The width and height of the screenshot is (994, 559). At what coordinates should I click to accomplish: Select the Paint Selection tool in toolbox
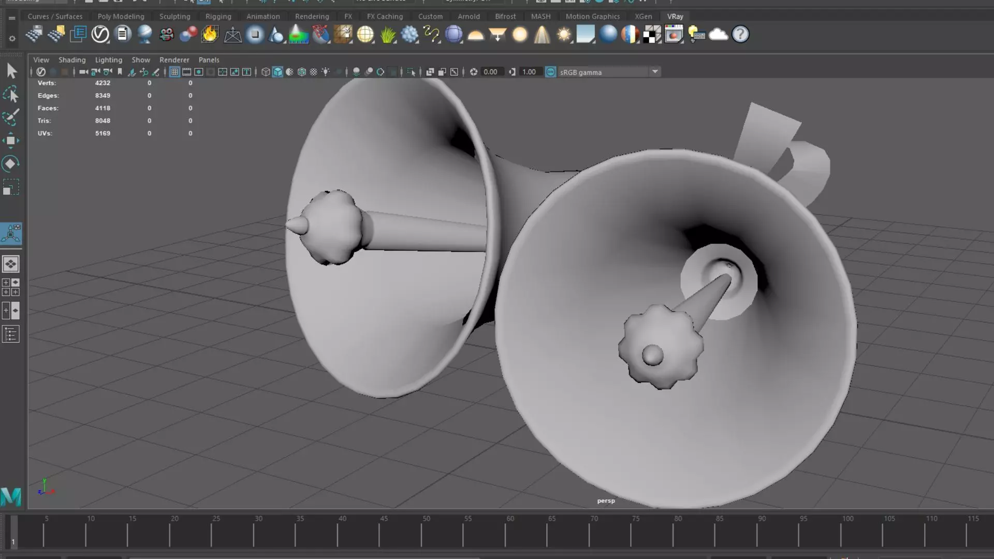(x=11, y=117)
